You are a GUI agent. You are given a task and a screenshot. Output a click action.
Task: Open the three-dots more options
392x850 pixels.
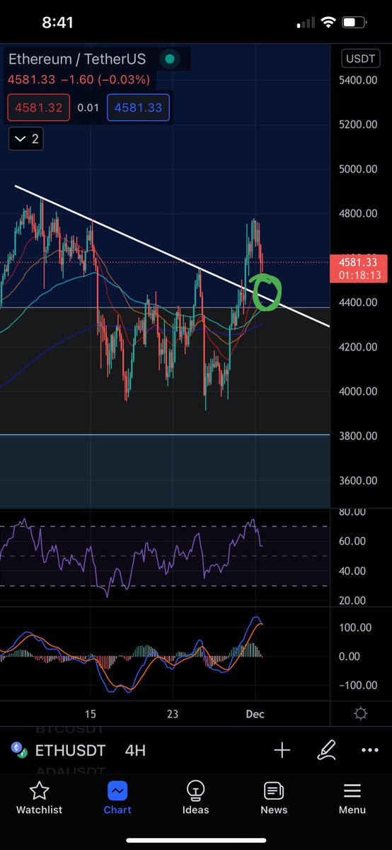(370, 750)
